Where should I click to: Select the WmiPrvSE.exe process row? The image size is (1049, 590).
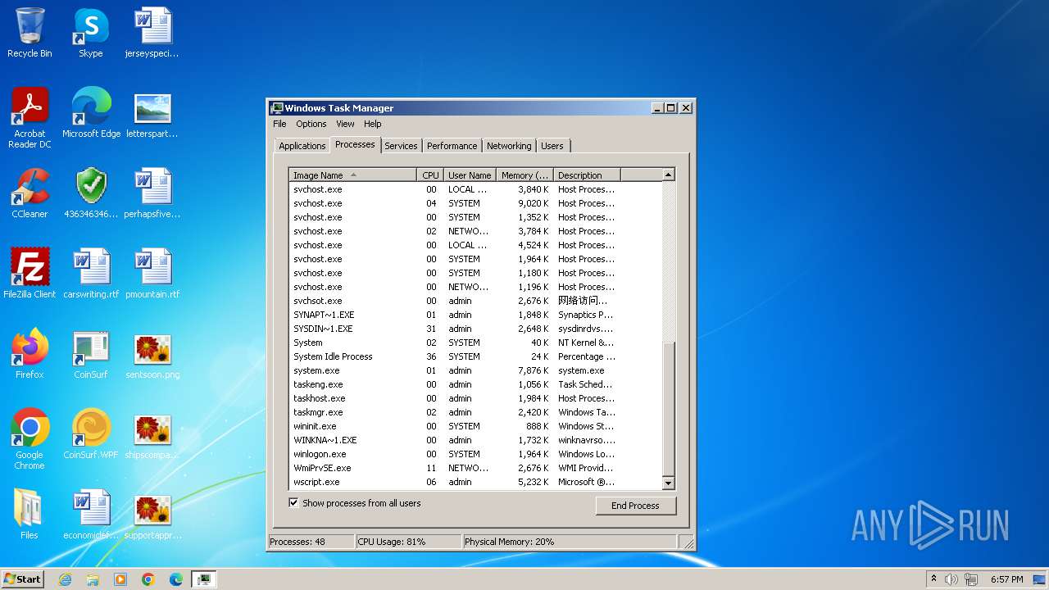(x=475, y=468)
